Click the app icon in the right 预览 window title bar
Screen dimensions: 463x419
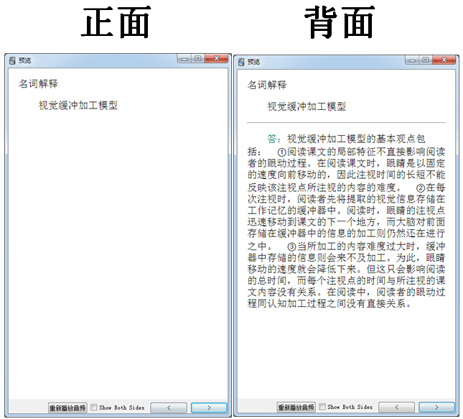[241, 62]
